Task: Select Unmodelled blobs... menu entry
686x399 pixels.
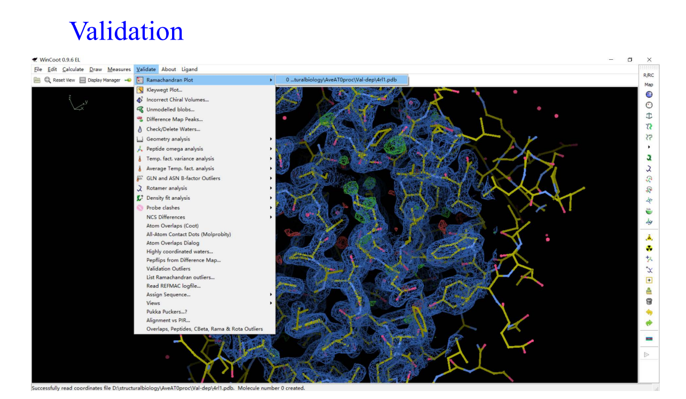Action: (205, 109)
